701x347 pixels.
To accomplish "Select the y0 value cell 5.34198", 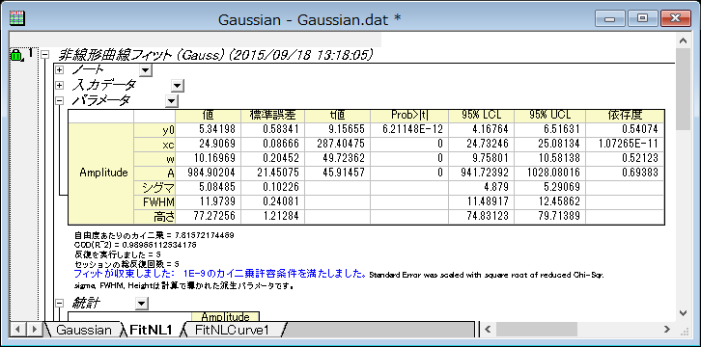I will coord(208,129).
